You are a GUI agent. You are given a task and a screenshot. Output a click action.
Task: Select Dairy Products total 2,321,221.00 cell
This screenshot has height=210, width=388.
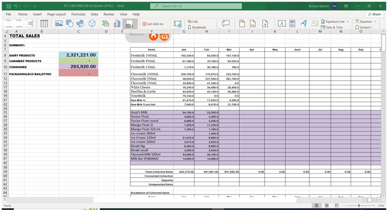click(x=79, y=55)
